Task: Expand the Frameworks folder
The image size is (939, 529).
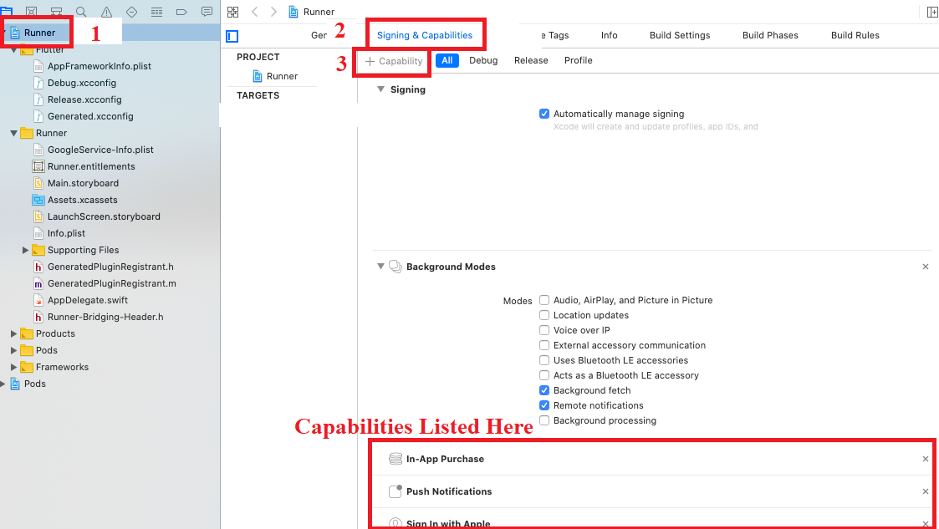Action: 13,368
